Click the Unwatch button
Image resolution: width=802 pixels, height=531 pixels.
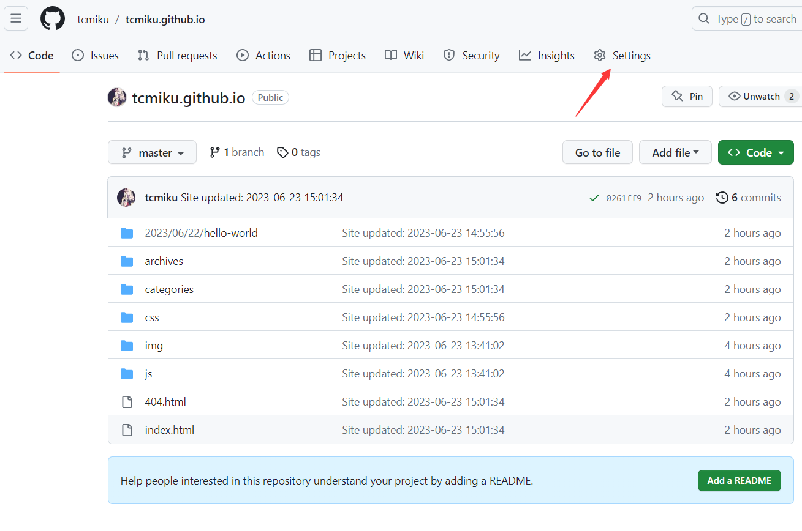pyautogui.click(x=759, y=97)
